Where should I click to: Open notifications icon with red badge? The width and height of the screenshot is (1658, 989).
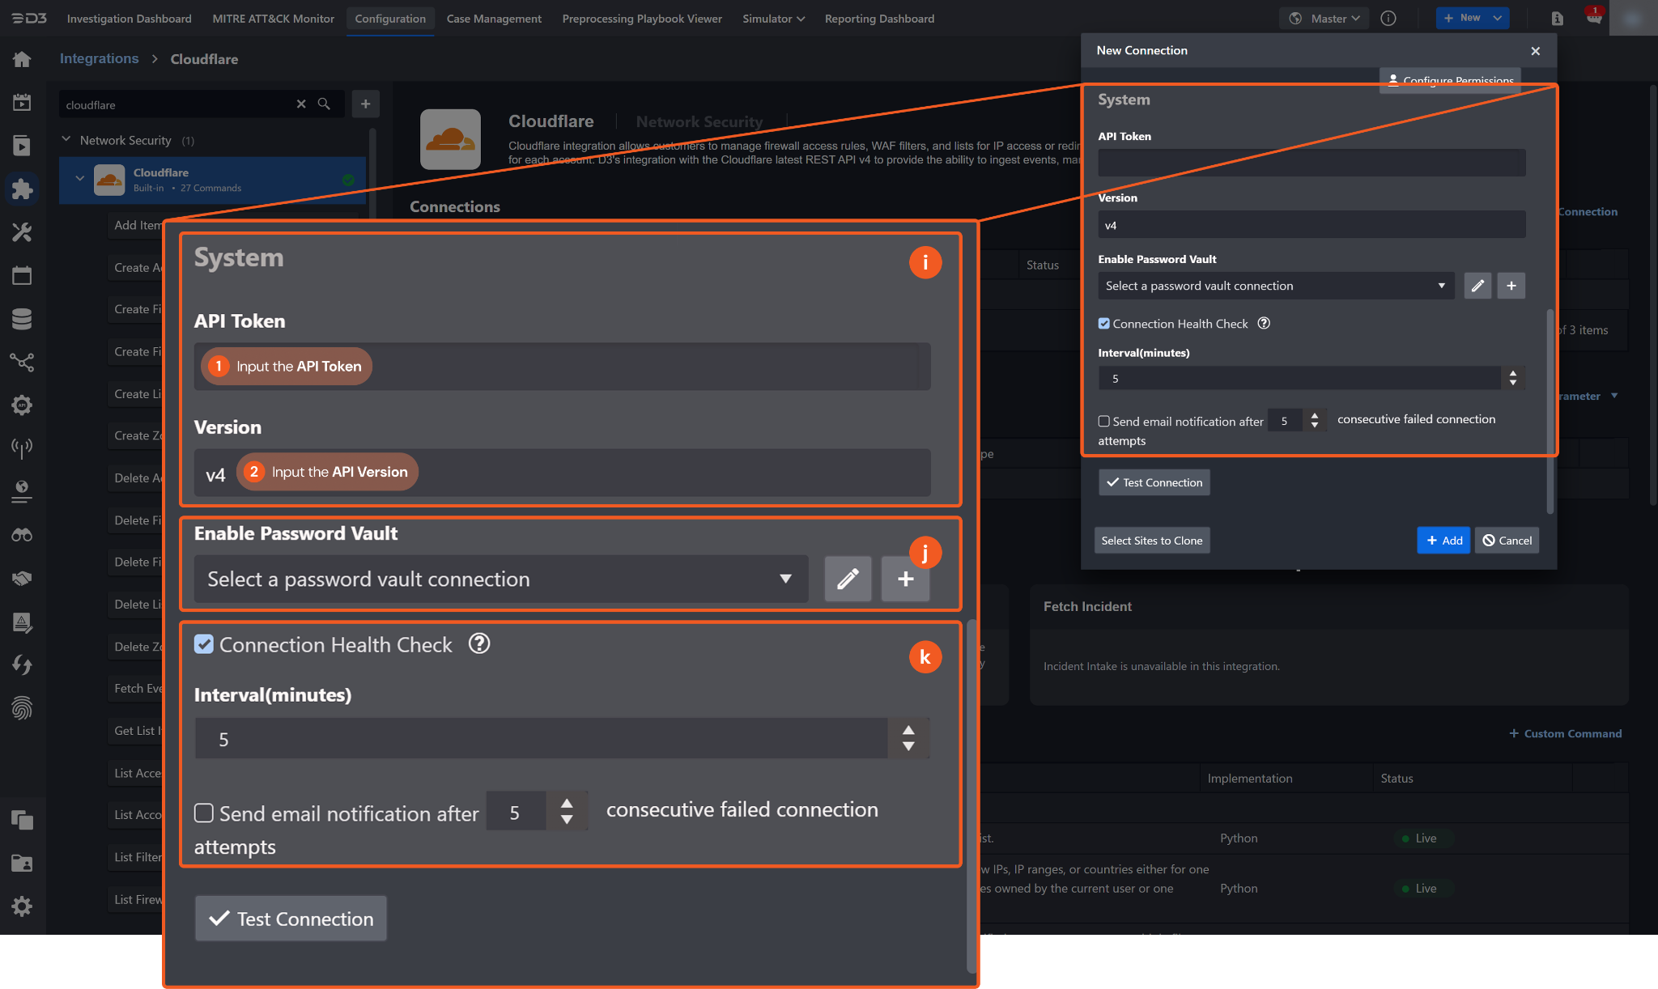pyautogui.click(x=1593, y=18)
